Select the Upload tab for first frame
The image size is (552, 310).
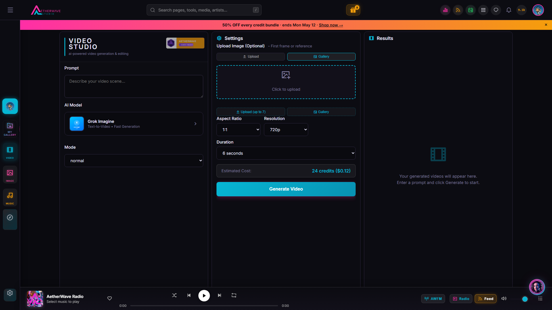251,57
